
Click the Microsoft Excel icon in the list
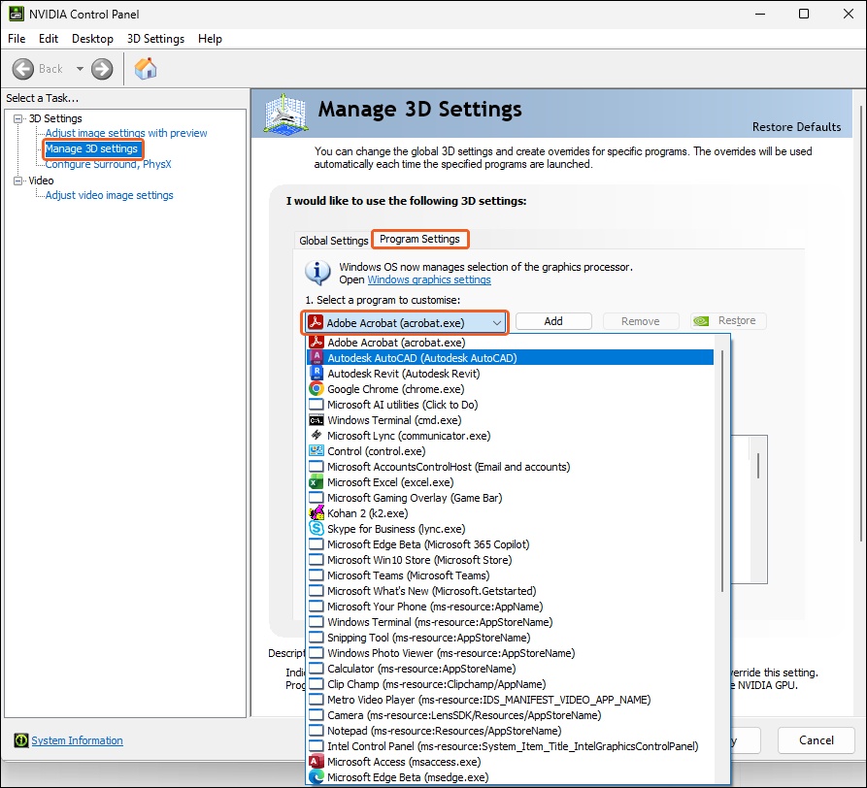317,482
